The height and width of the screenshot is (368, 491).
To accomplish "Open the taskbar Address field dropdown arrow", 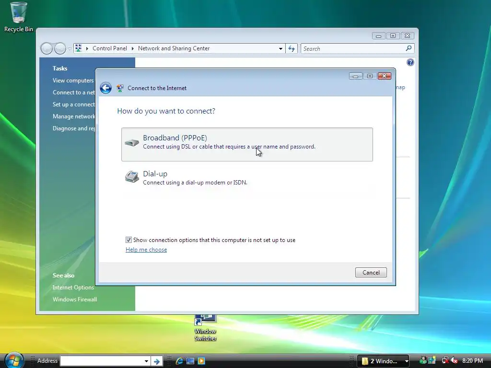I will click(x=146, y=361).
